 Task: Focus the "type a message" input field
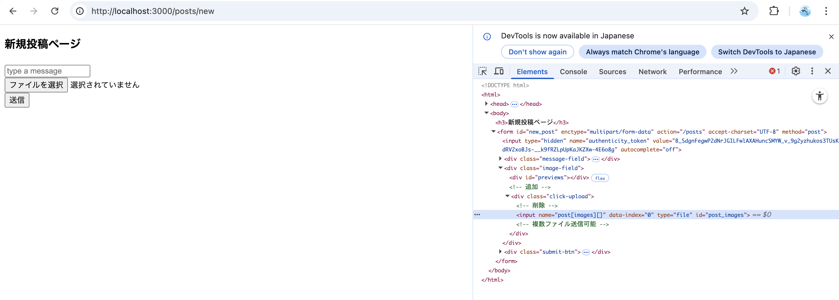[47, 71]
